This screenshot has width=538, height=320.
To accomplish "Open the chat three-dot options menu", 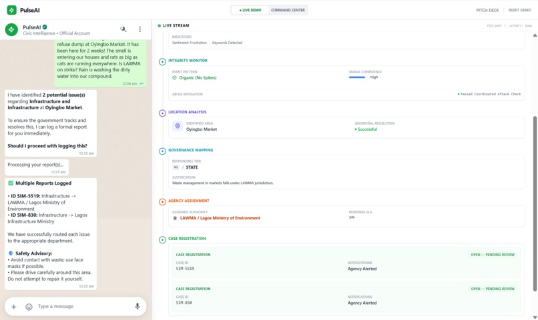I will pyautogui.click(x=140, y=29).
